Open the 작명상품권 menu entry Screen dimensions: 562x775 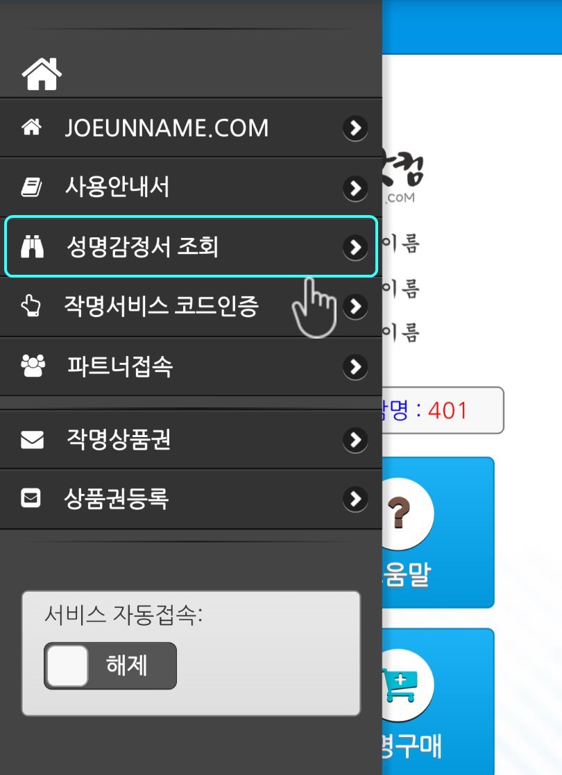191,439
